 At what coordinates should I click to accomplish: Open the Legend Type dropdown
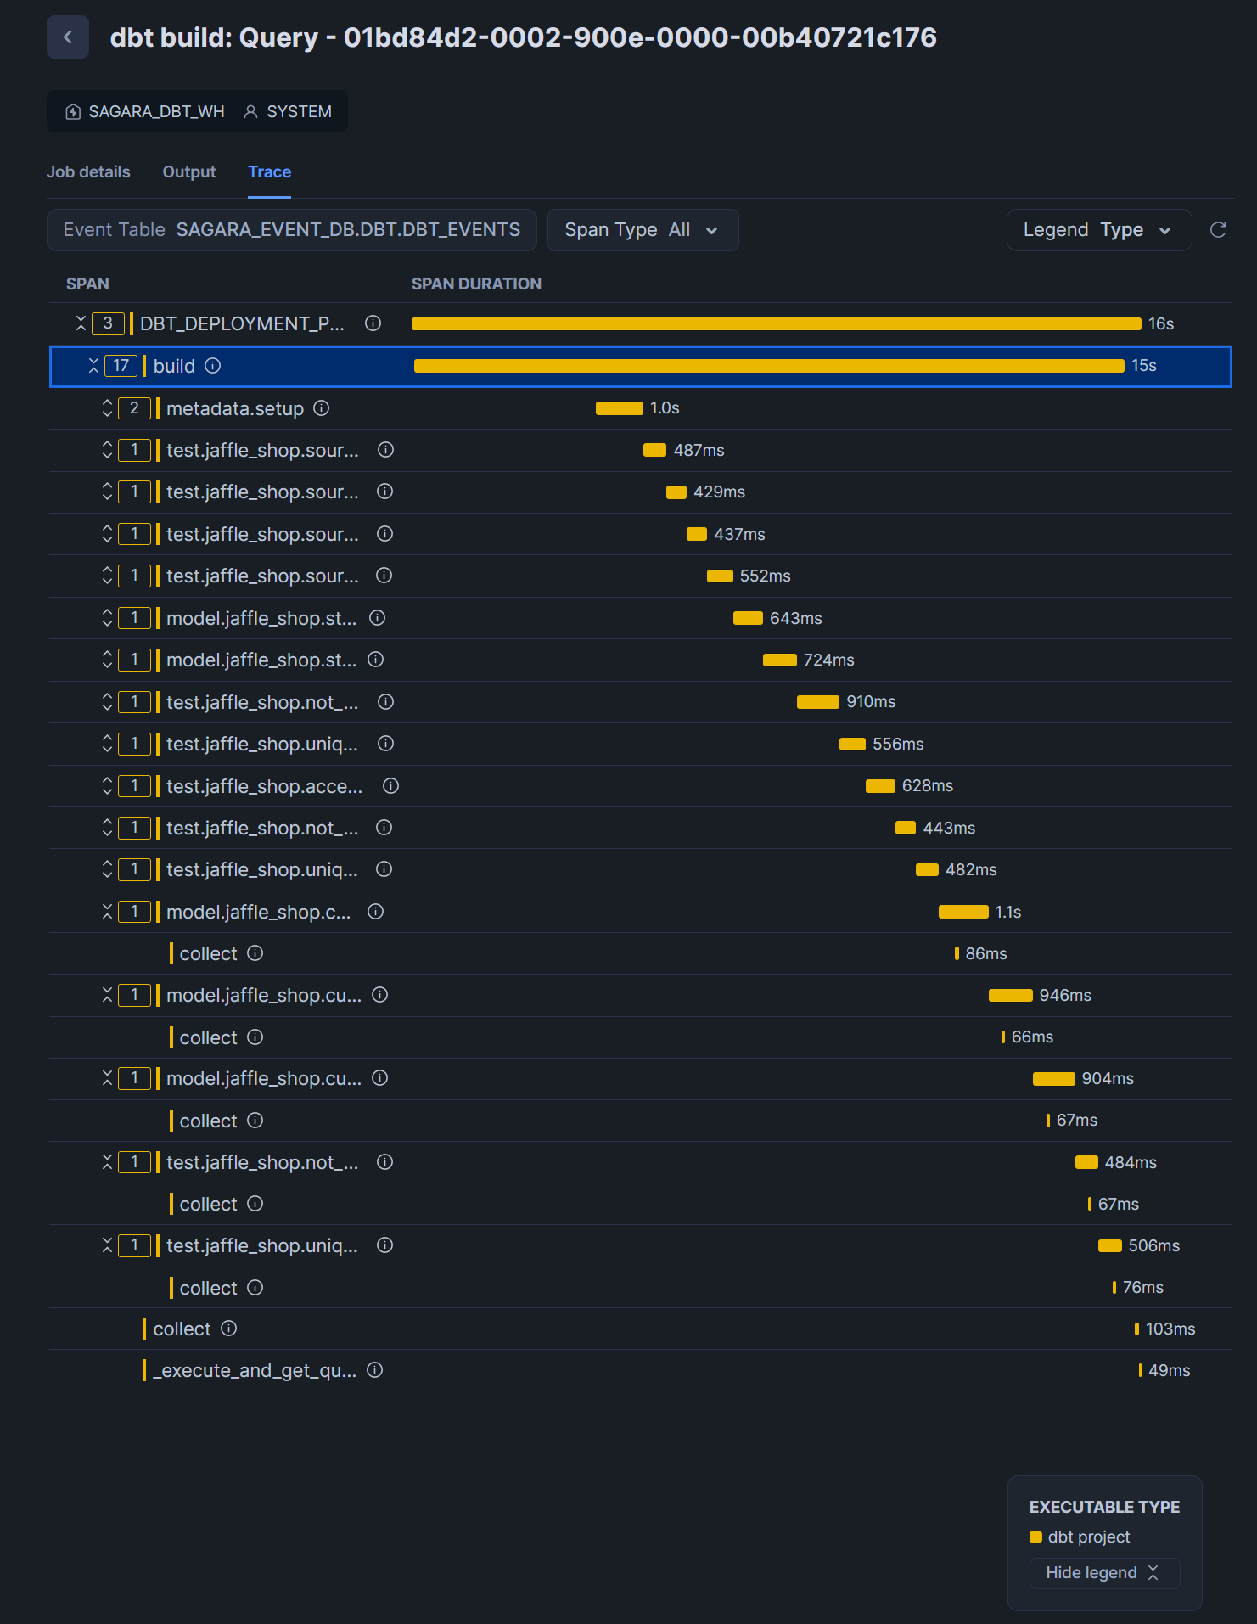pyautogui.click(x=1098, y=230)
